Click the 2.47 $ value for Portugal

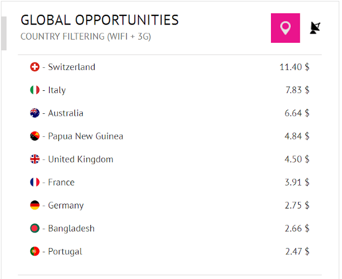pos(297,251)
